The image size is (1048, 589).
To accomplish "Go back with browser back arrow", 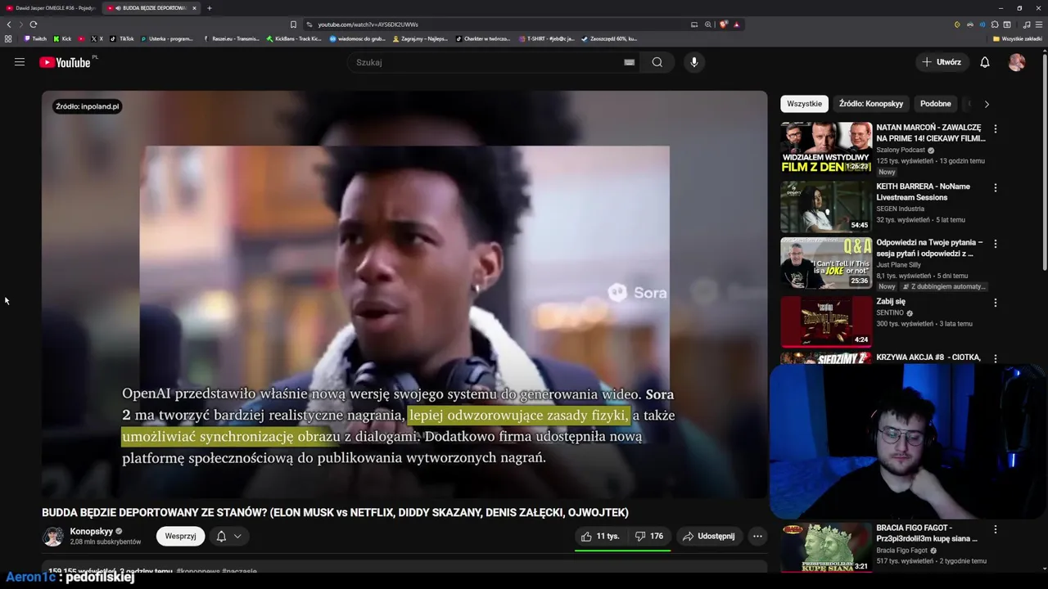I will tap(9, 25).
